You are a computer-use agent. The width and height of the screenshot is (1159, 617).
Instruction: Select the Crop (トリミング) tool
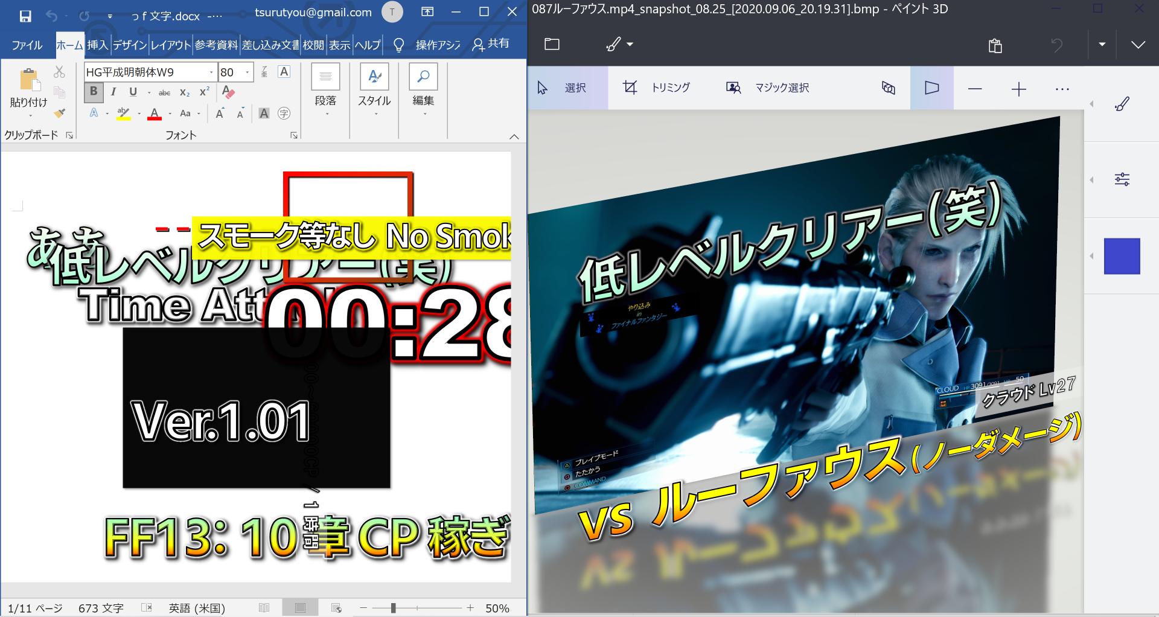point(656,88)
